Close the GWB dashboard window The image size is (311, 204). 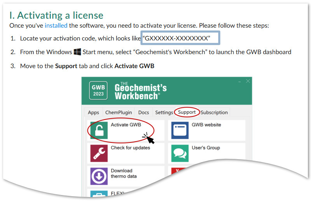point(248,81)
